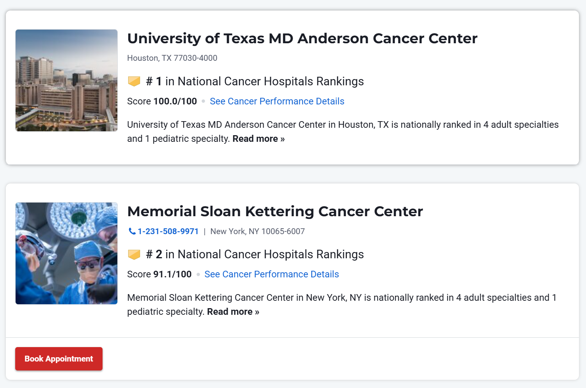The height and width of the screenshot is (388, 586).
Task: Click the Houston, TX 77030-4000 address
Action: 172,58
